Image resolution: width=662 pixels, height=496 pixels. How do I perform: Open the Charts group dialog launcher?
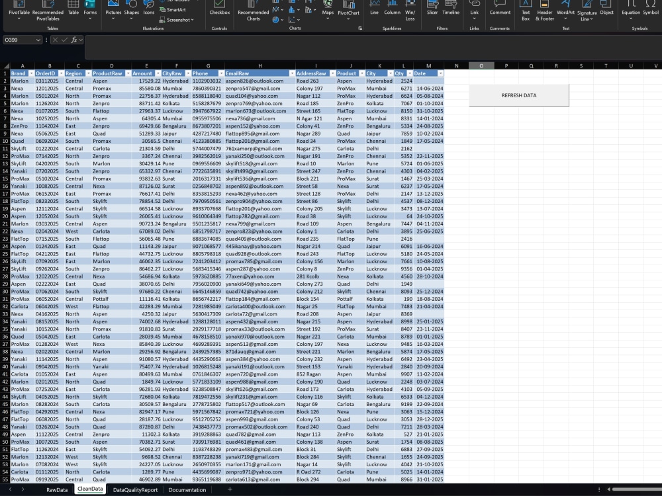pos(360,28)
